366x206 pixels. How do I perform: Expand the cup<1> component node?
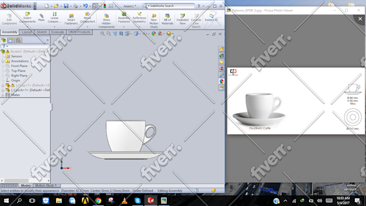3,86
